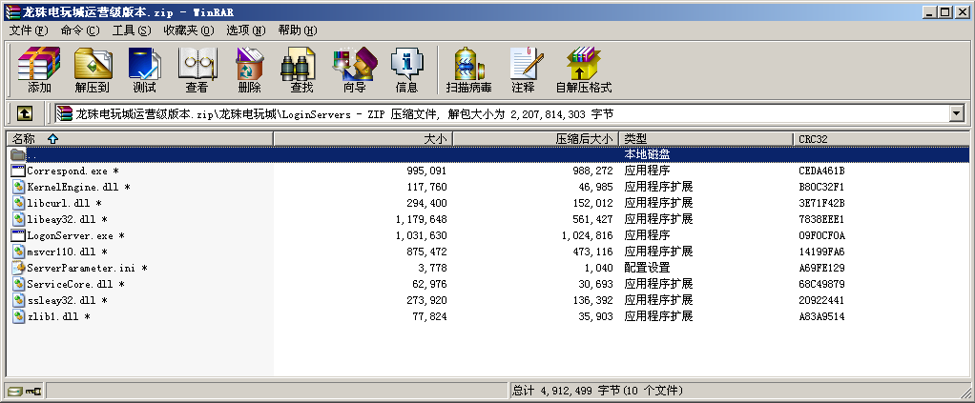Screen dimensions: 975x403
Task: Select the parent folder ".." row
Action: 32,154
